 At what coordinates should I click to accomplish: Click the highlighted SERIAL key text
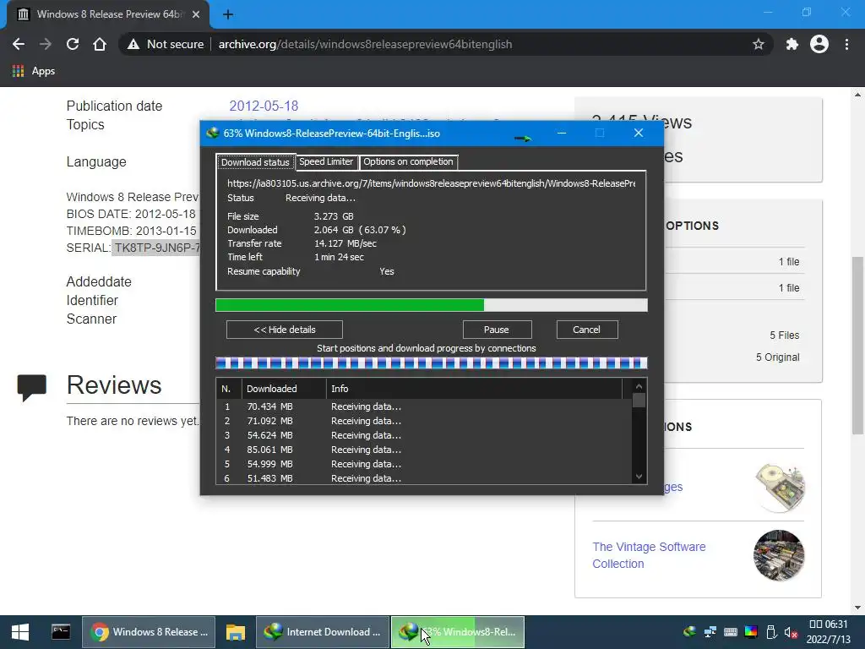click(156, 248)
